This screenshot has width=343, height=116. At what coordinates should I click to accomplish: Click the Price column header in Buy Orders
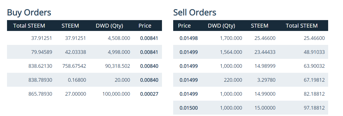tap(145, 26)
